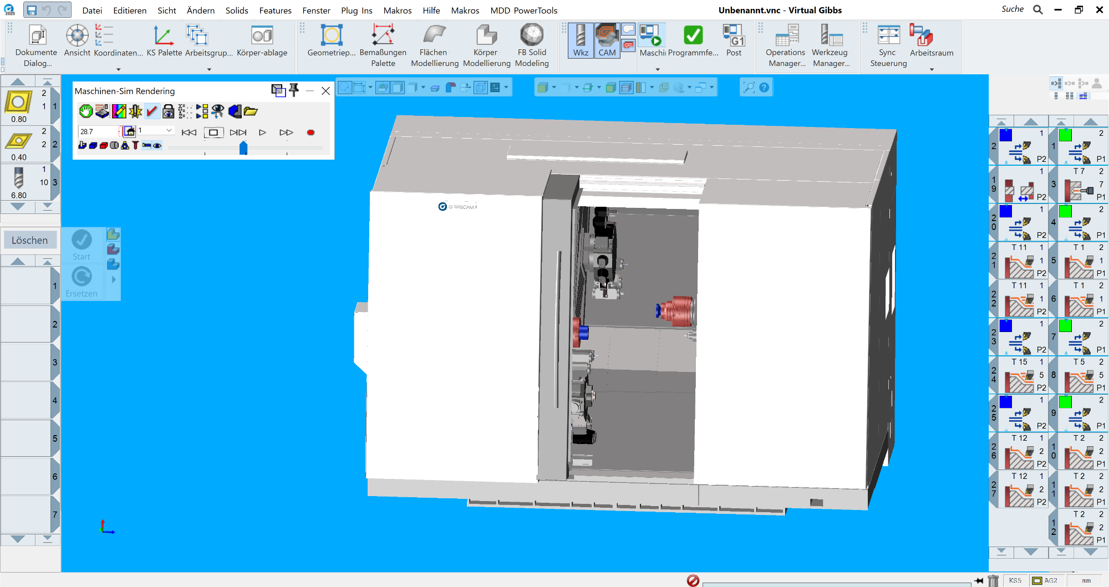Open the Arbeitsgruppen tool
The width and height of the screenshot is (1109, 587).
click(x=209, y=42)
